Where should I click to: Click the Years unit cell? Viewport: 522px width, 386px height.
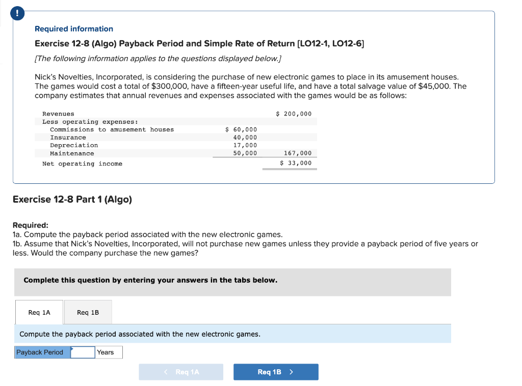(109, 352)
